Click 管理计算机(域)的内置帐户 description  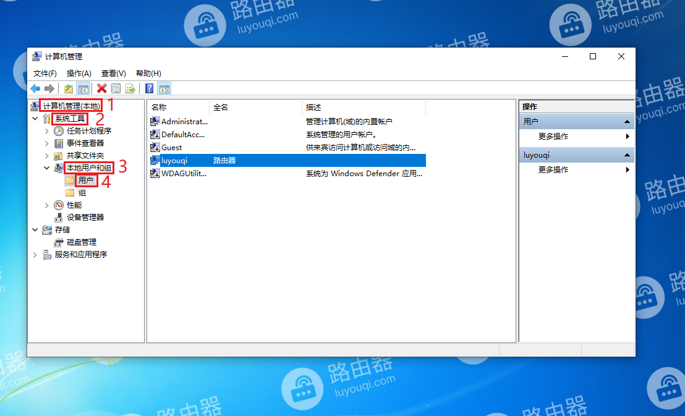point(349,122)
